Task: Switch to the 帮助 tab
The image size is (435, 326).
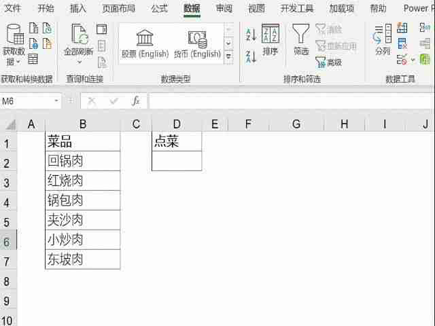Action: click(378, 8)
